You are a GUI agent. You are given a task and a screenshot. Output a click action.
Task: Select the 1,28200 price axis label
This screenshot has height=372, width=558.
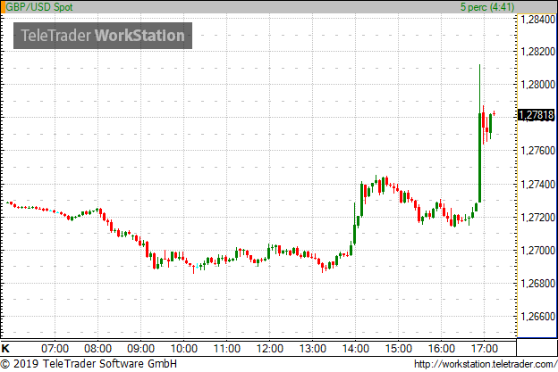[x=537, y=52]
